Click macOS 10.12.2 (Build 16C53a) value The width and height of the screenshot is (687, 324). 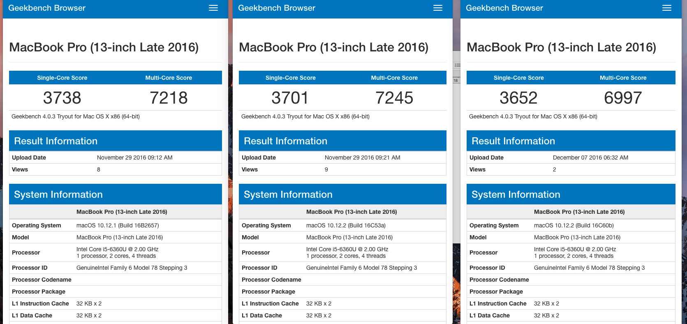point(346,225)
